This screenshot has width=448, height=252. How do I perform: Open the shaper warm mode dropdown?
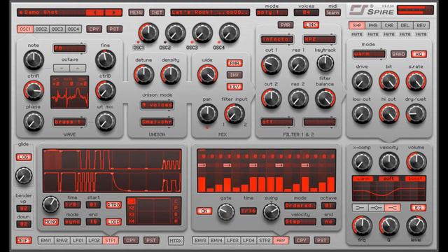369,54
